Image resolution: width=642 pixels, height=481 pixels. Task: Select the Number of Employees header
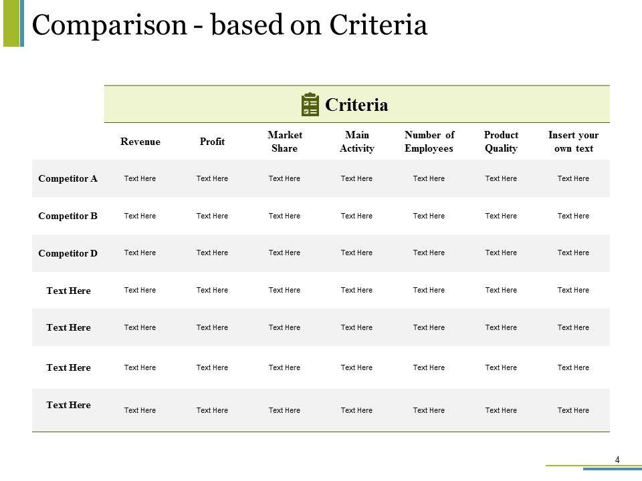point(429,142)
